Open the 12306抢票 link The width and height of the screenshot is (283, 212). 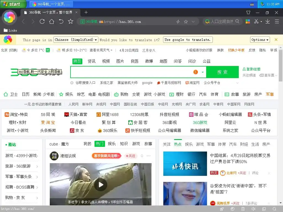[139, 115]
